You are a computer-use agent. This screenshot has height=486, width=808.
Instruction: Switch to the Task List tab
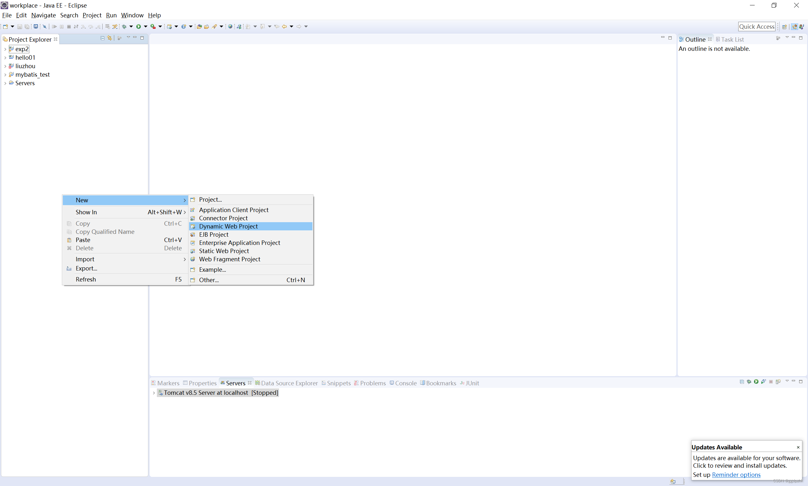(x=730, y=39)
